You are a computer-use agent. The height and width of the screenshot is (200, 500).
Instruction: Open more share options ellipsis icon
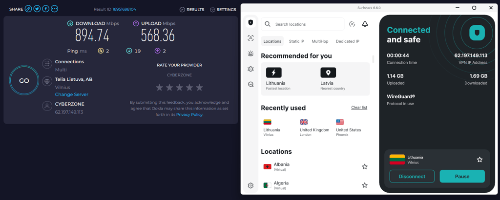click(x=55, y=9)
